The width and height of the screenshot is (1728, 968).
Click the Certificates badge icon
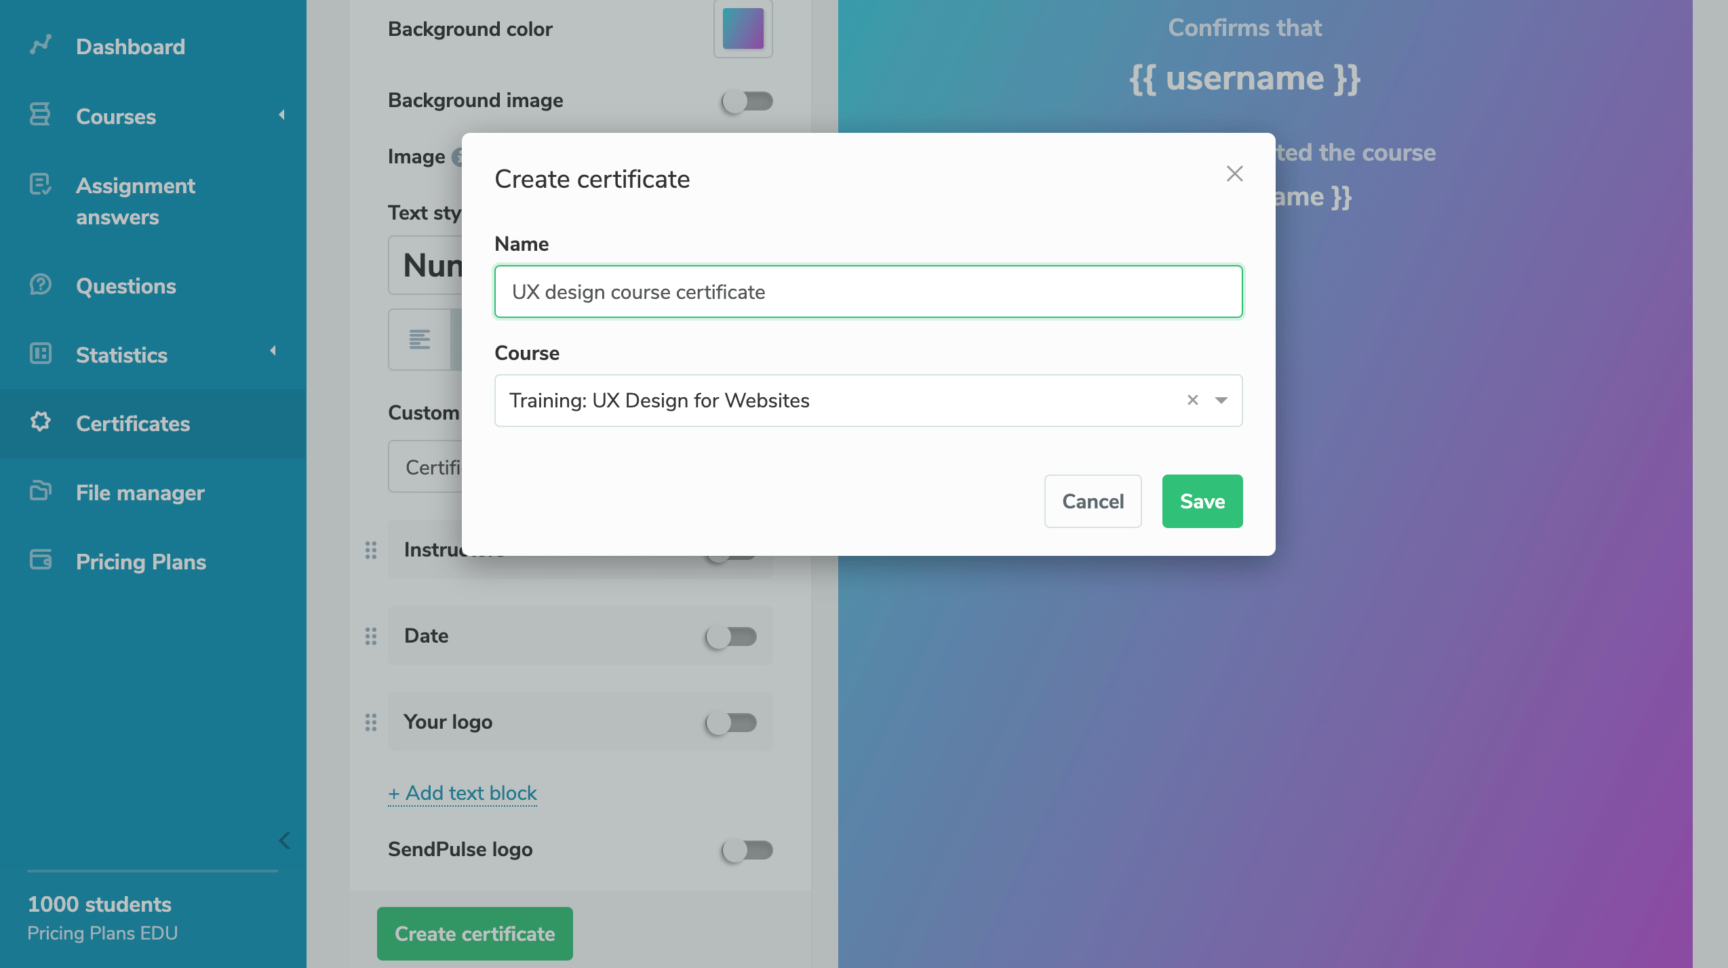click(41, 422)
